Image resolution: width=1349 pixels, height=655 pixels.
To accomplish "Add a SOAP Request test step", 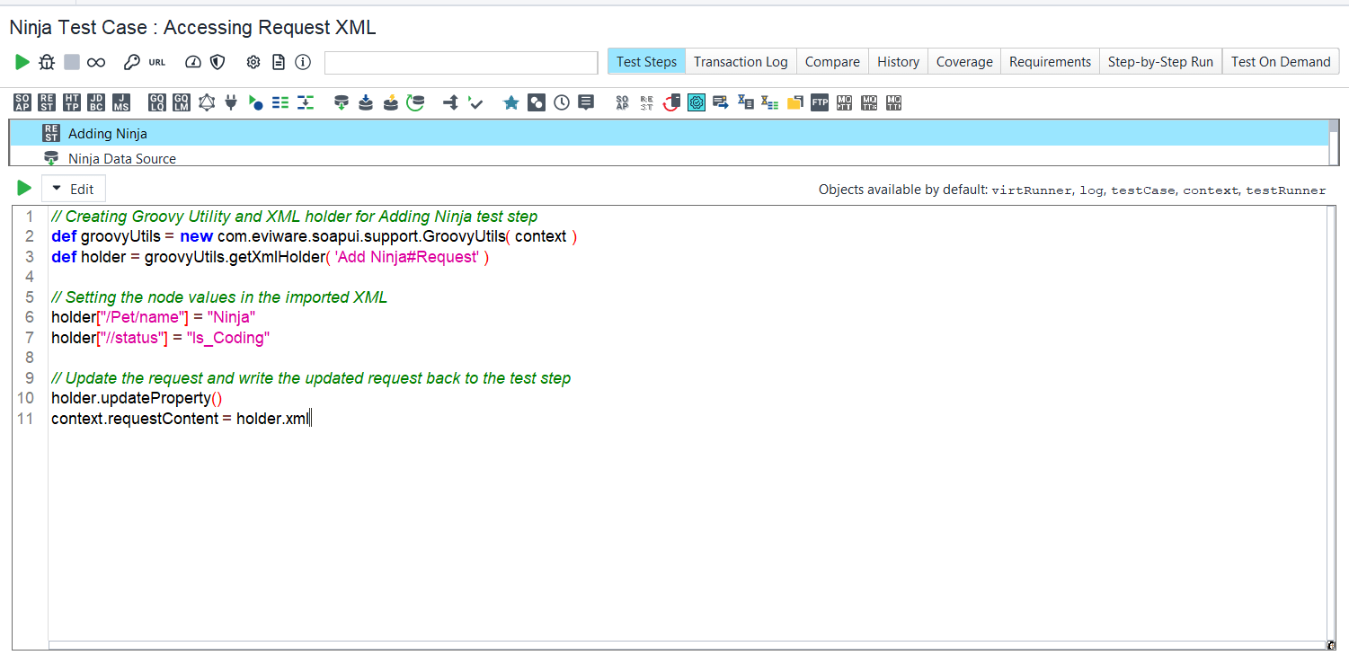I will [22, 102].
